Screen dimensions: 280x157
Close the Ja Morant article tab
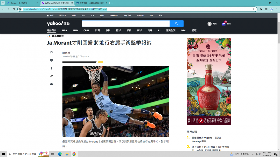coord(72,3)
